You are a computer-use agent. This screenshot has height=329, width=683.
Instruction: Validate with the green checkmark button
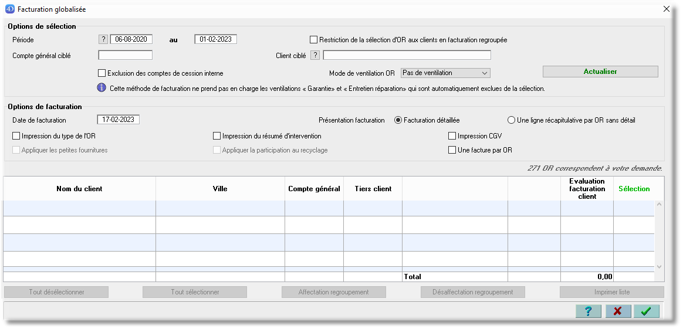click(x=647, y=311)
